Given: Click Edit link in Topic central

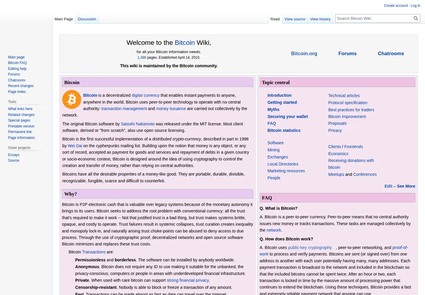Looking at the screenshot, I should 388,186.
